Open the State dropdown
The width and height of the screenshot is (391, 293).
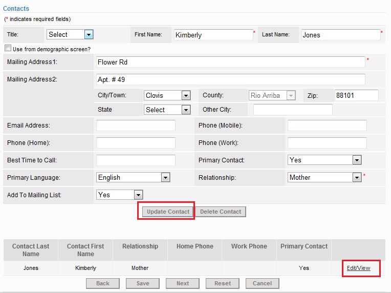[x=167, y=110]
